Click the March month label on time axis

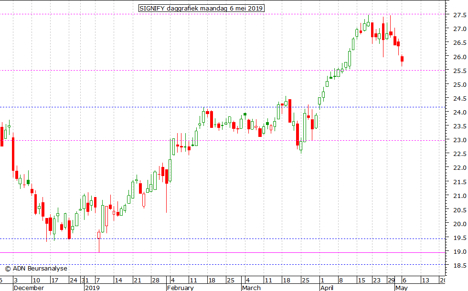tap(251, 288)
